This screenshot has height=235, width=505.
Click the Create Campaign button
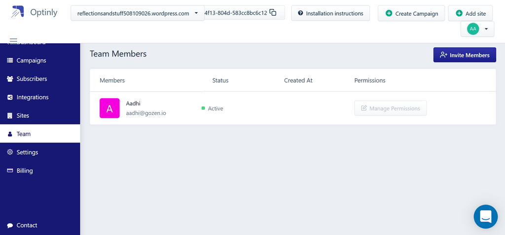tap(411, 13)
